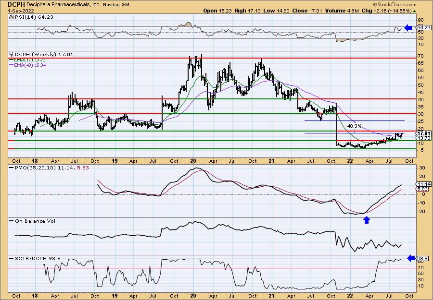Click the Open 15.23 value

(218, 11)
